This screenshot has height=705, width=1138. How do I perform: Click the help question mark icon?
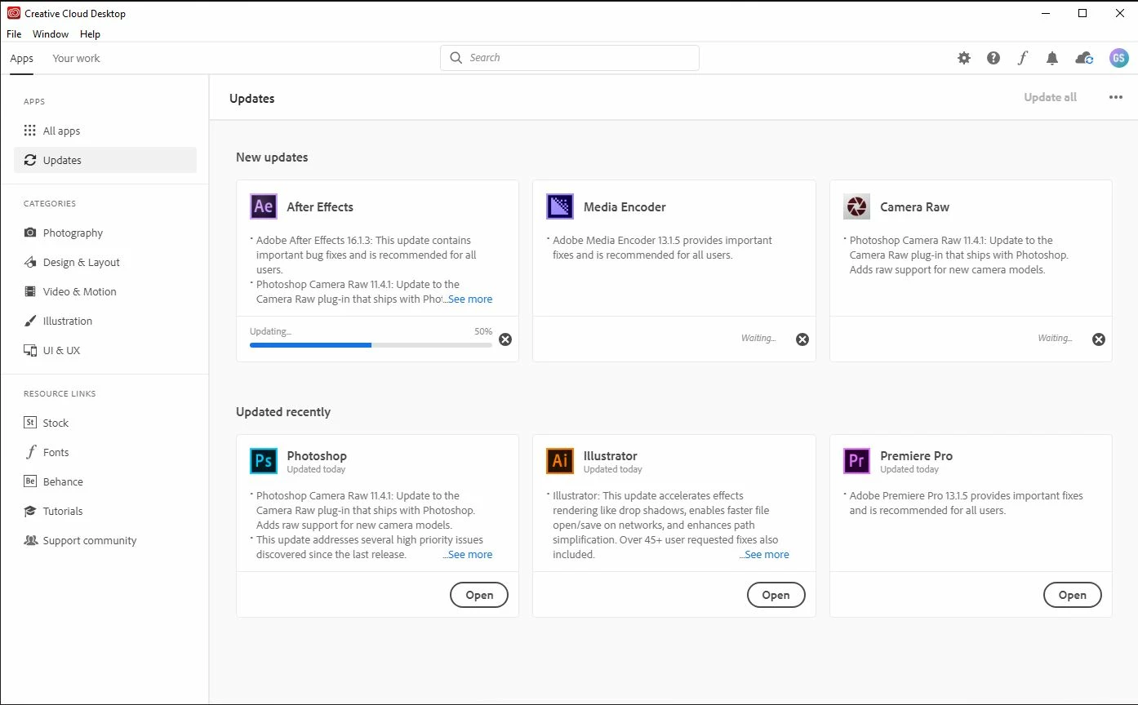coord(994,58)
